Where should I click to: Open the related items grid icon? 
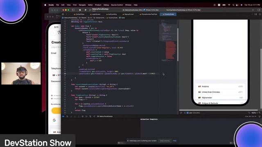tap(63, 14)
